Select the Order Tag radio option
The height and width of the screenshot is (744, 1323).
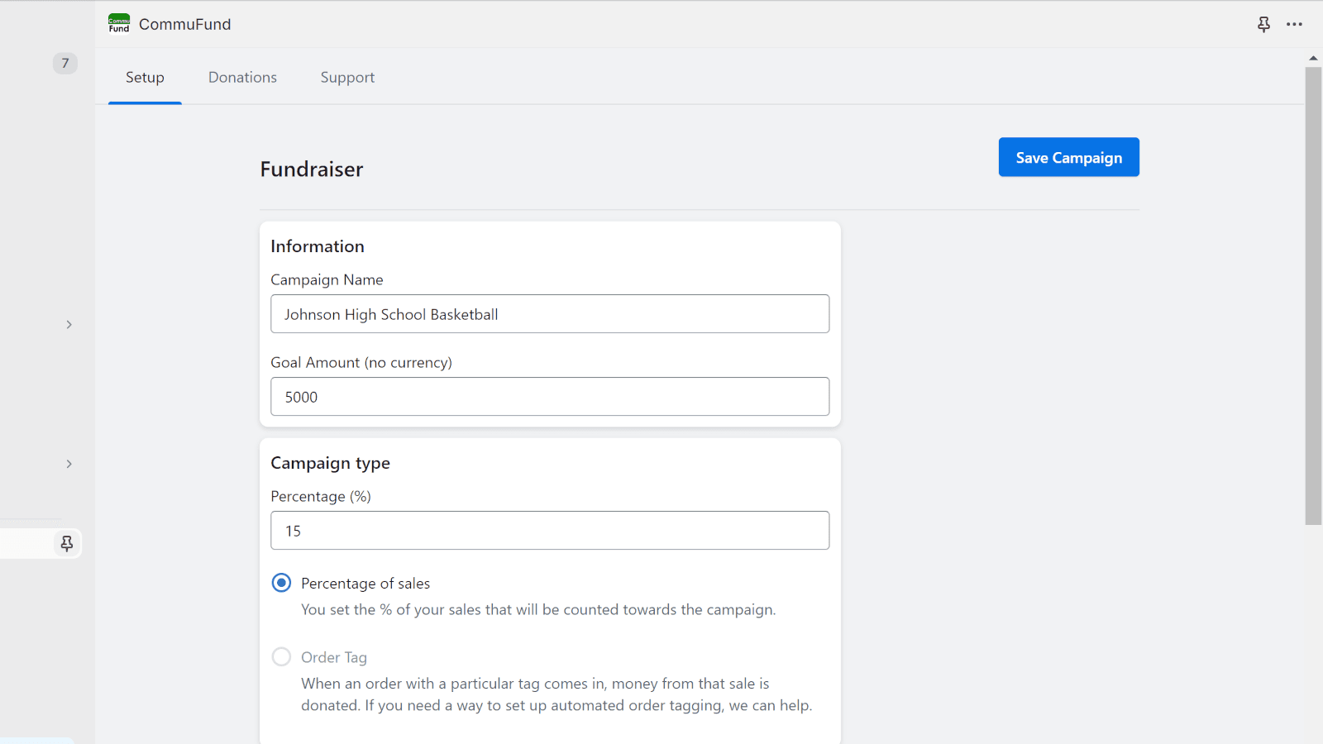click(x=282, y=657)
